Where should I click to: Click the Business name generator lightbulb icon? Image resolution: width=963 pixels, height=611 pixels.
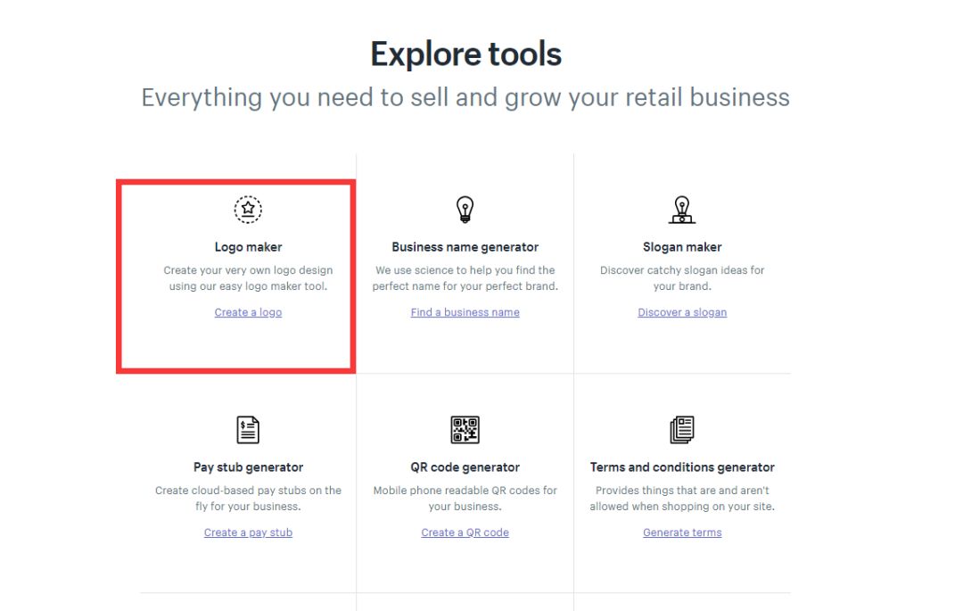[465, 210]
